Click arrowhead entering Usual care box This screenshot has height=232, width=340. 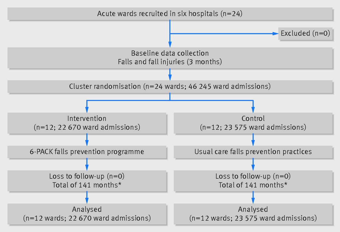tap(253, 143)
